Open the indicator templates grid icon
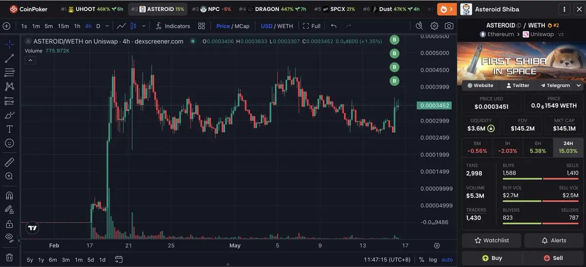 pos(202,26)
